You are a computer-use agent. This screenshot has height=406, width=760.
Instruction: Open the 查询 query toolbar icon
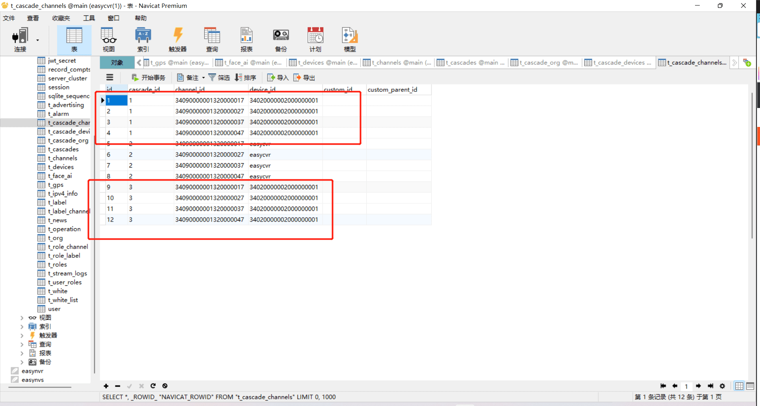click(212, 39)
